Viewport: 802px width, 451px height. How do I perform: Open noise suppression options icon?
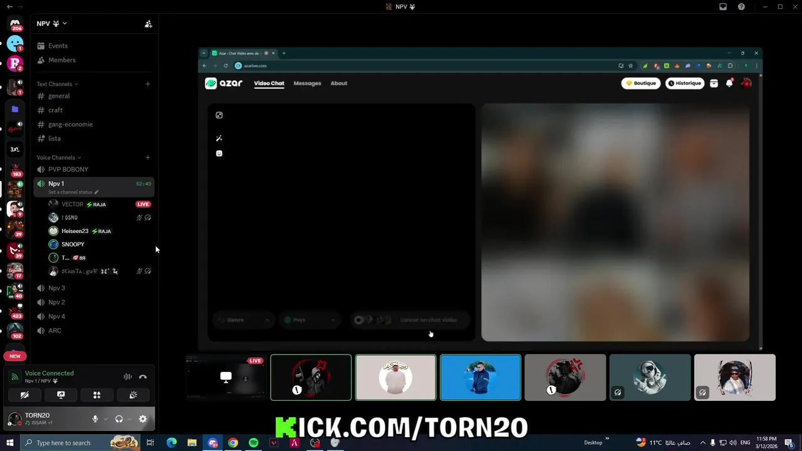pos(128,376)
